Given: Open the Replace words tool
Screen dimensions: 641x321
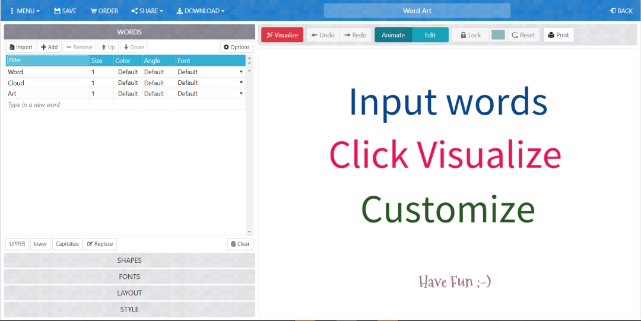Looking at the screenshot, I should 100,244.
